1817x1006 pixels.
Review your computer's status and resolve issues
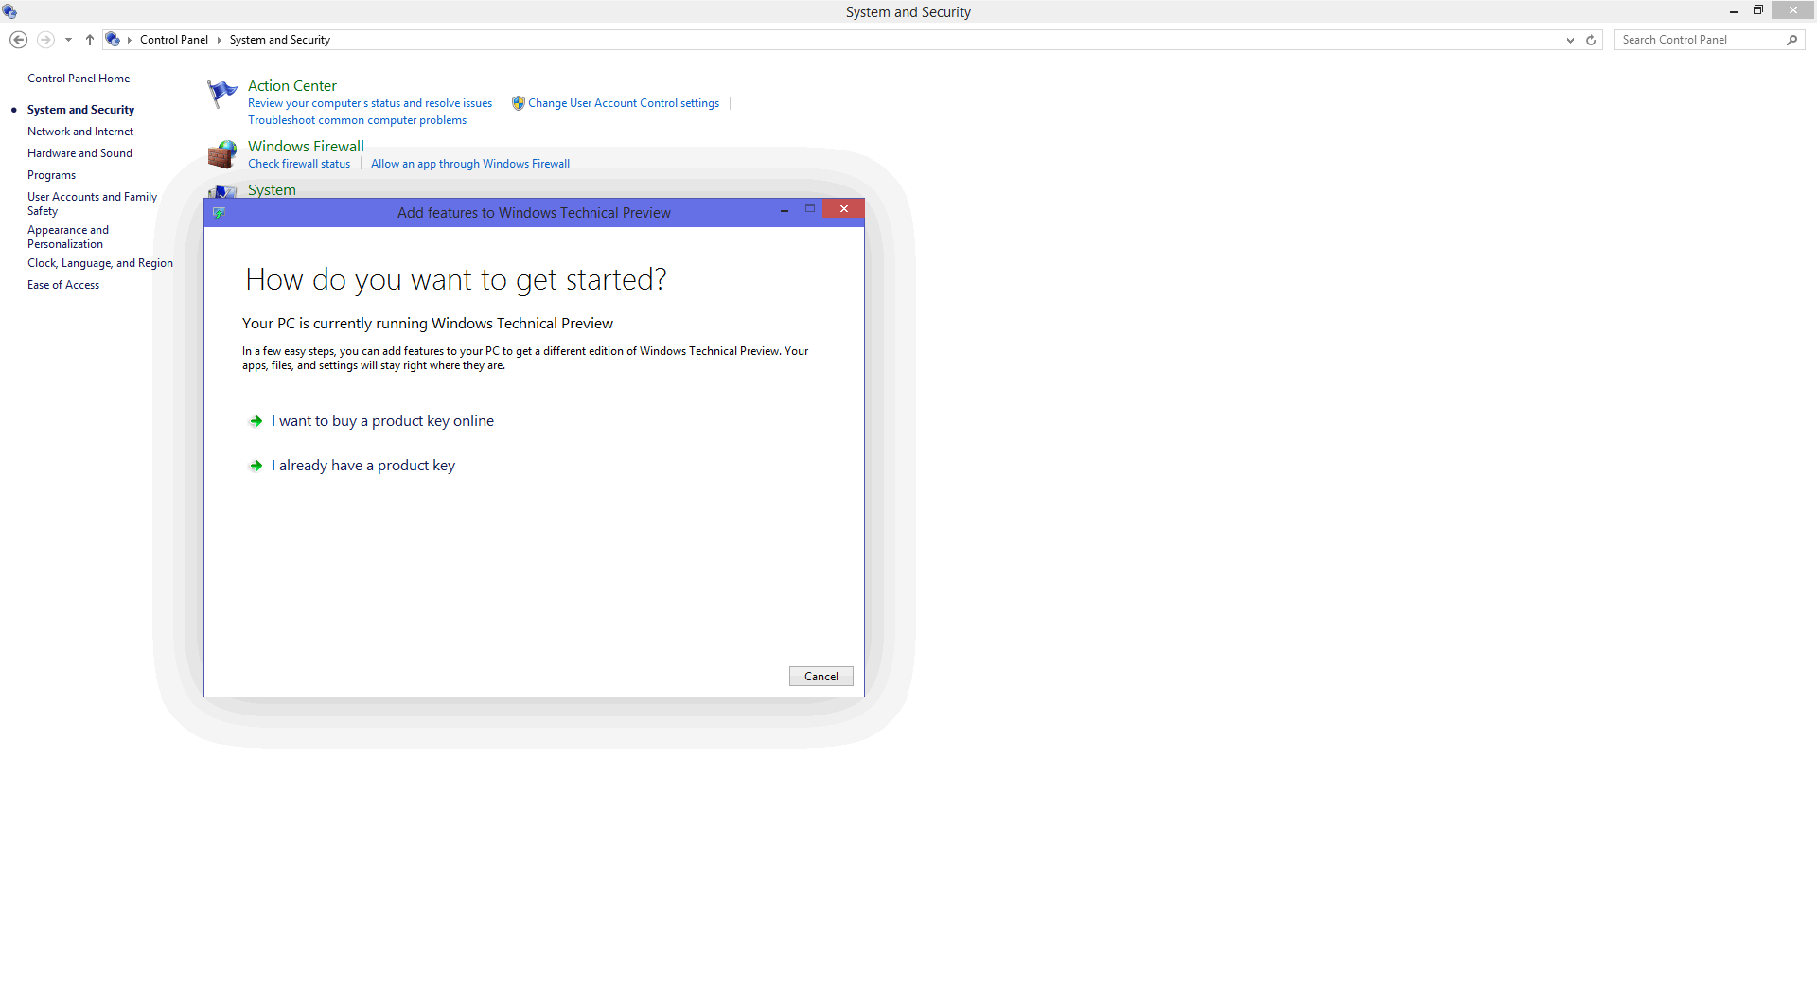(x=370, y=103)
